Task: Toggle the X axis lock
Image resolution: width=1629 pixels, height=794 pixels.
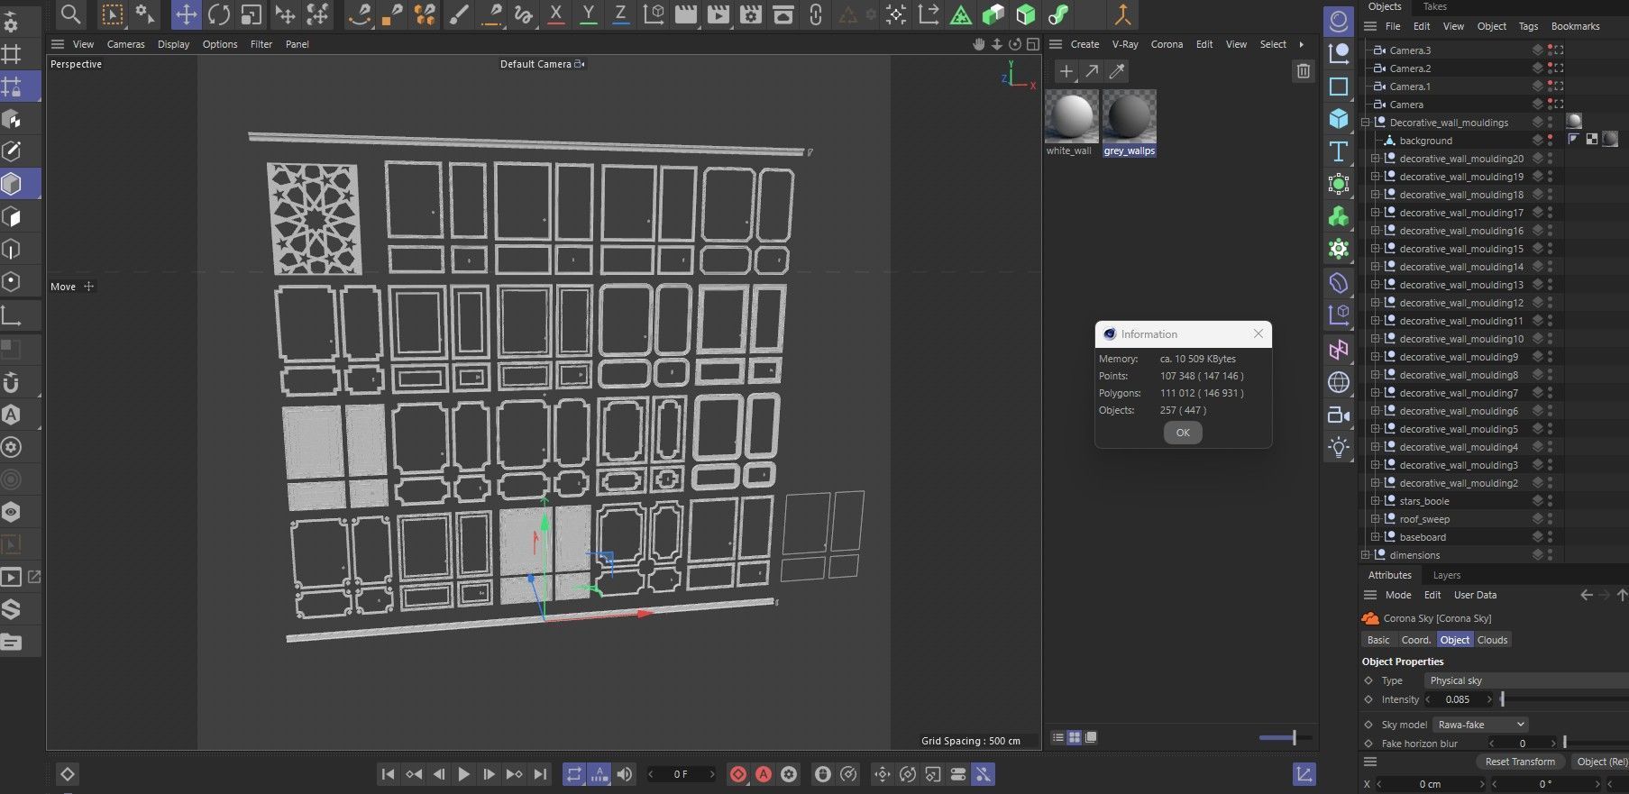Action: 555,14
